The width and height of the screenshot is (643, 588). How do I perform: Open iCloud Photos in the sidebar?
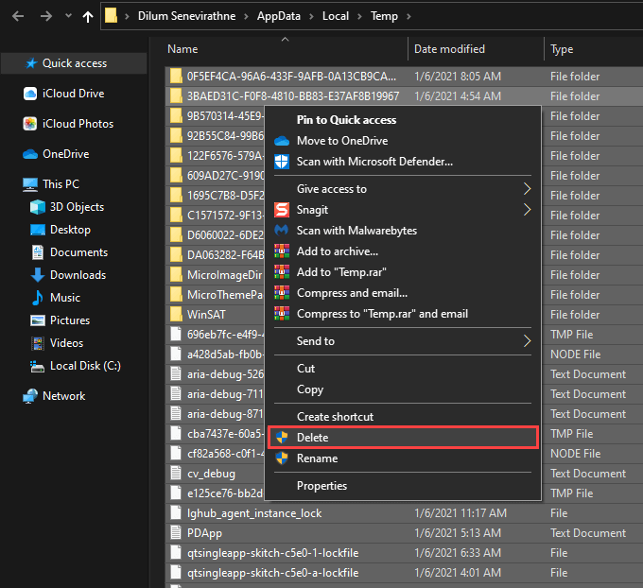click(78, 124)
